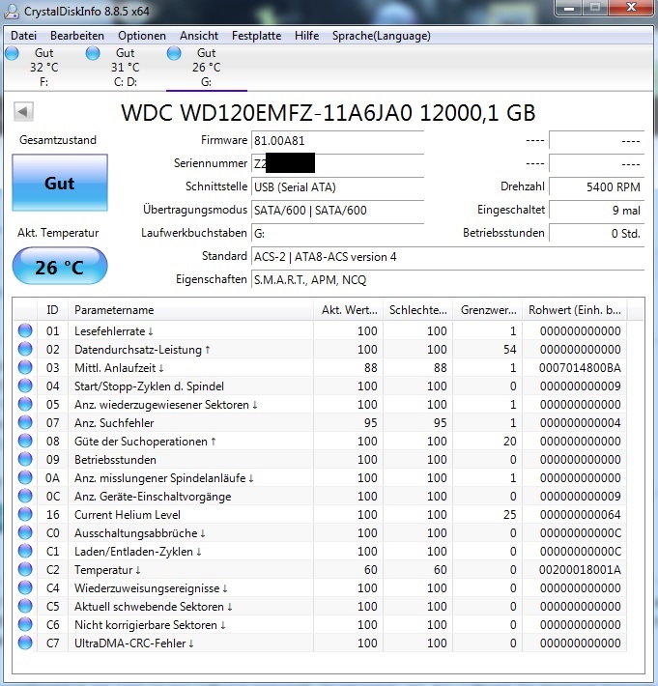This screenshot has width=658, height=686.
Task: Select disk G: tab at 26 °C
Action: point(206,67)
